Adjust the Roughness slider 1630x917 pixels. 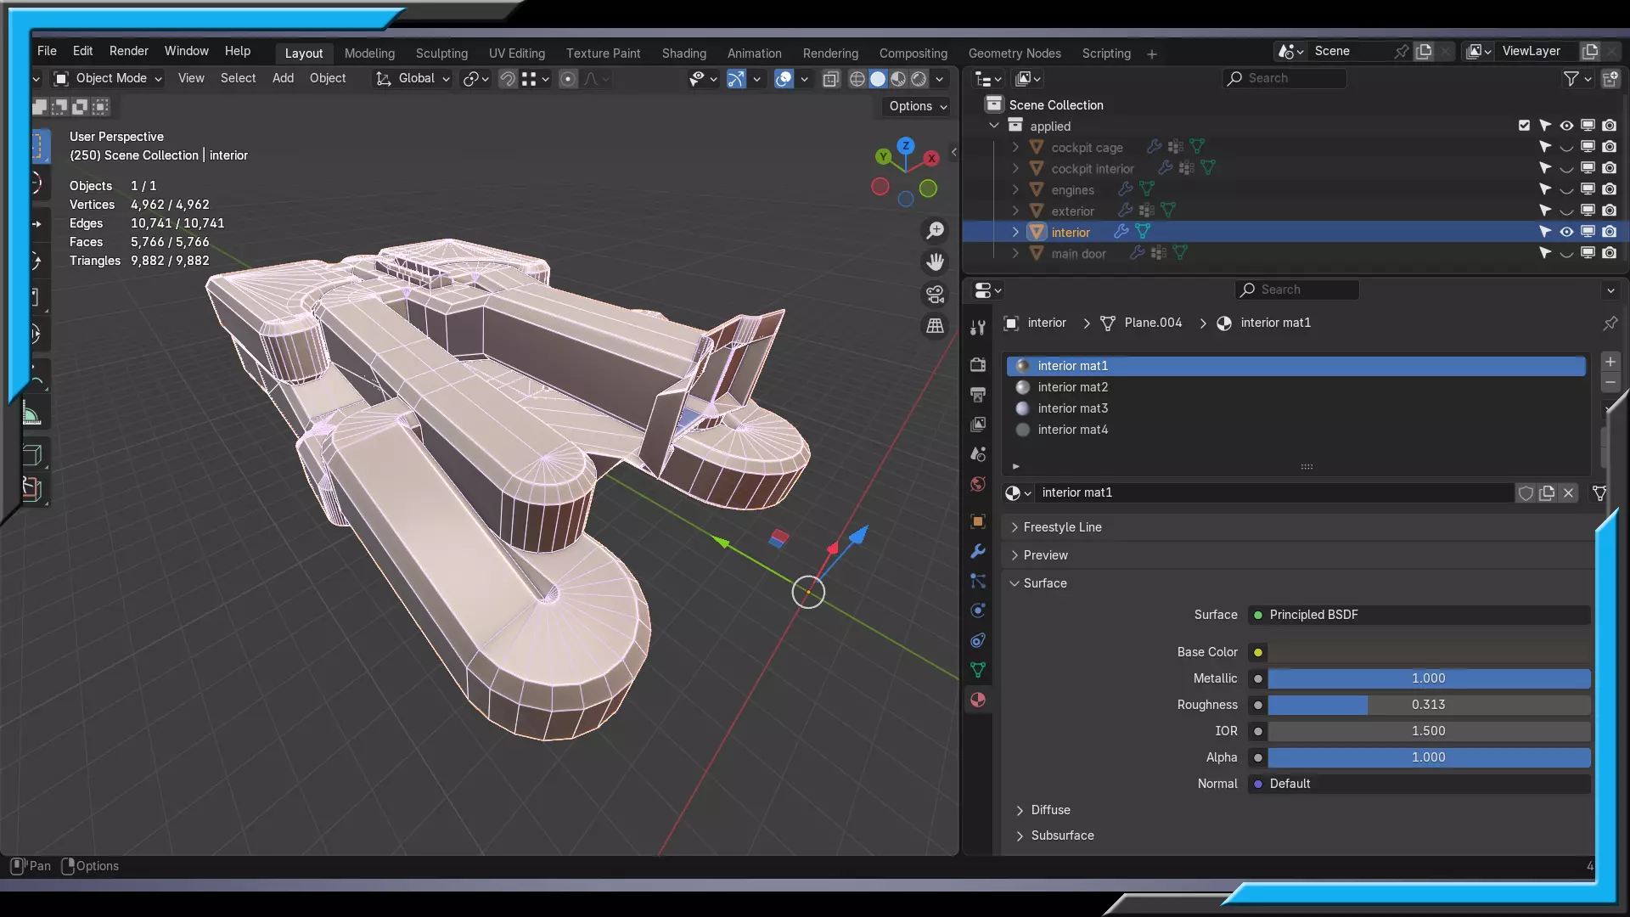1428,705
